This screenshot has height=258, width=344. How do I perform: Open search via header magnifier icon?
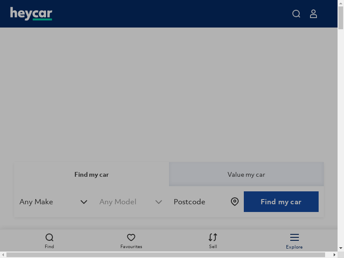296,14
